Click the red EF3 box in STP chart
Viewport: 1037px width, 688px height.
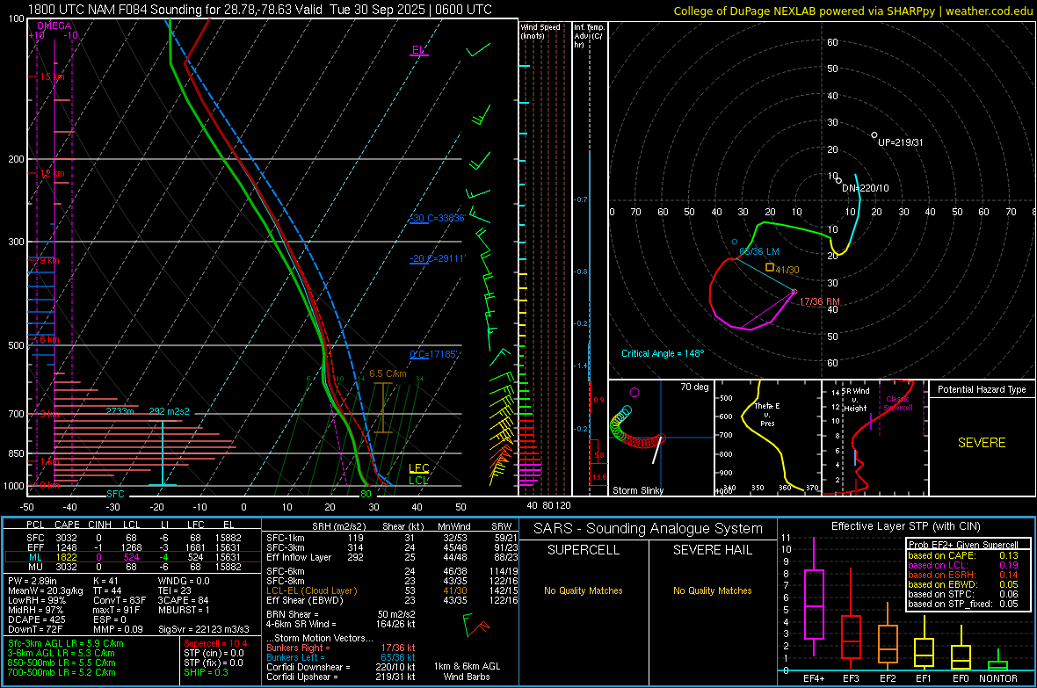click(x=851, y=637)
